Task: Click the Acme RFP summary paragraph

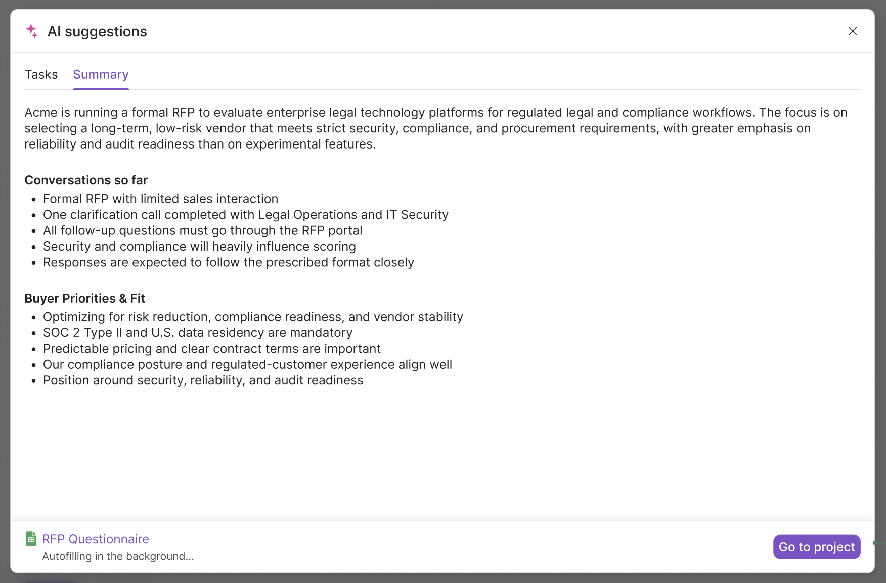Action: (435, 128)
